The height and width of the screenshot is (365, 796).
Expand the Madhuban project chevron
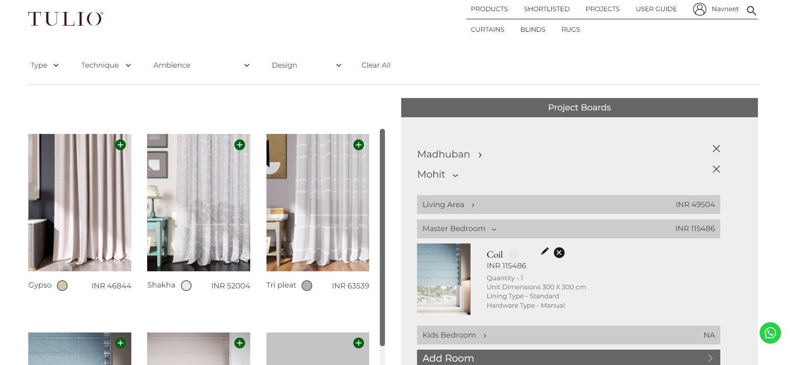click(x=480, y=155)
